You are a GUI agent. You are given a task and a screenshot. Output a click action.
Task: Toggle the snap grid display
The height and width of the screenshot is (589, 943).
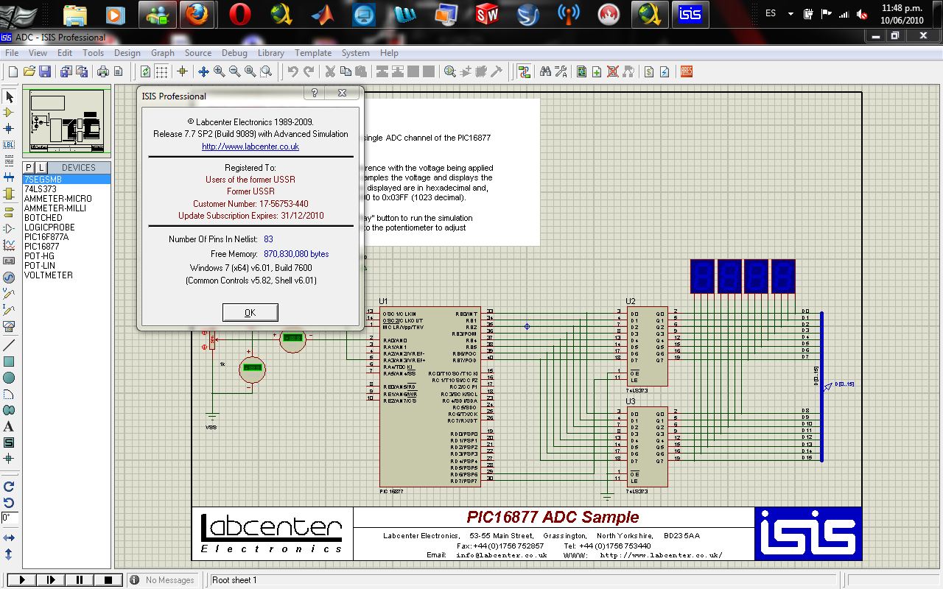pos(160,71)
